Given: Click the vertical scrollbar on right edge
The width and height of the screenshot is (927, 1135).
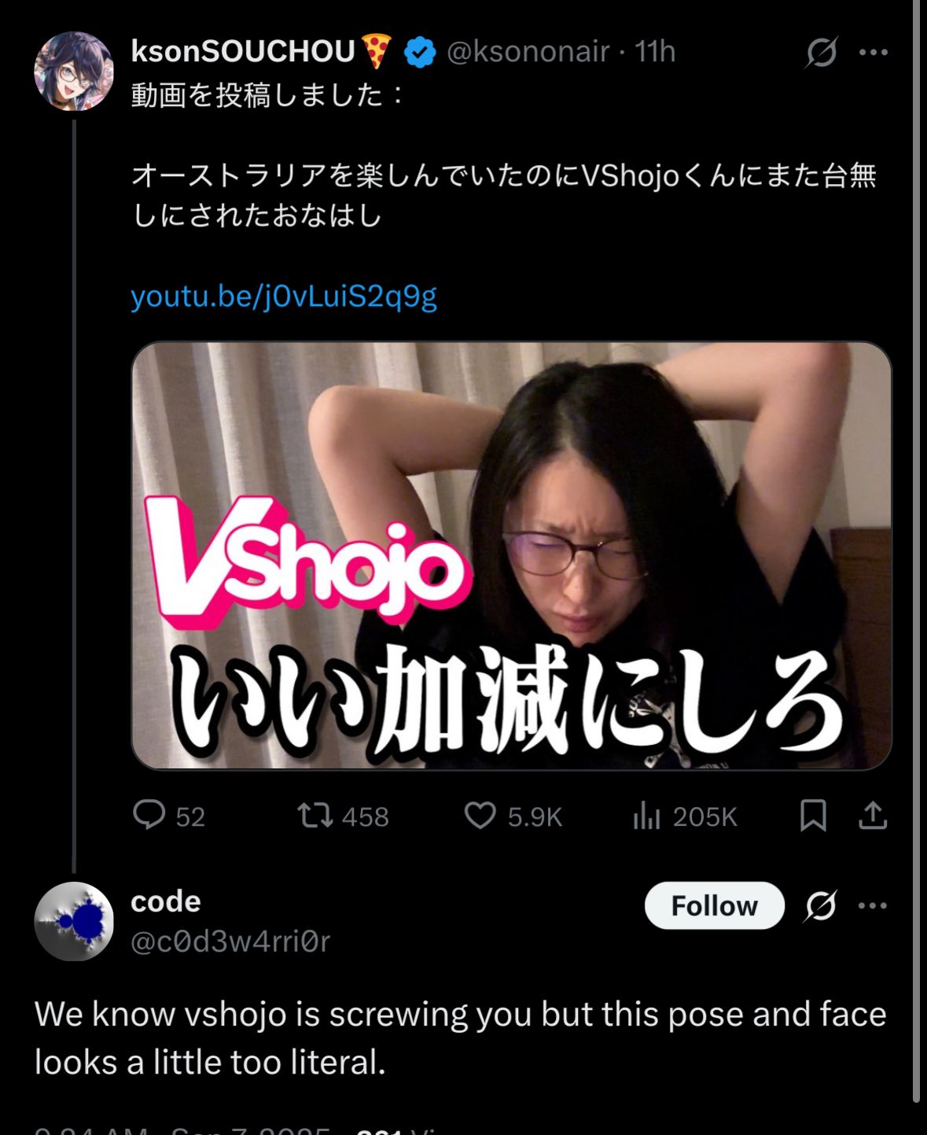Looking at the screenshot, I should pos(916,551).
